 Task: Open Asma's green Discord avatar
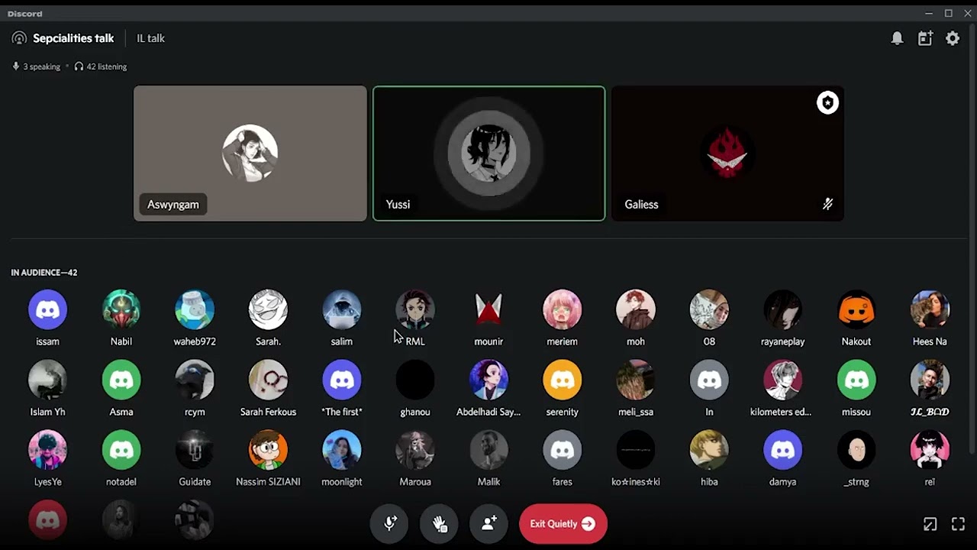pos(121,380)
